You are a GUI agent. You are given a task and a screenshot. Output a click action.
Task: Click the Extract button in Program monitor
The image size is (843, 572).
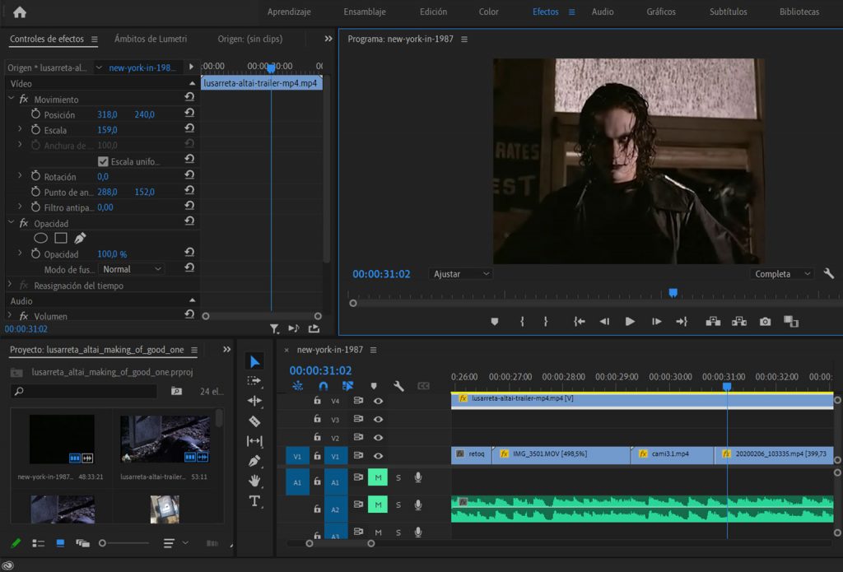point(739,322)
